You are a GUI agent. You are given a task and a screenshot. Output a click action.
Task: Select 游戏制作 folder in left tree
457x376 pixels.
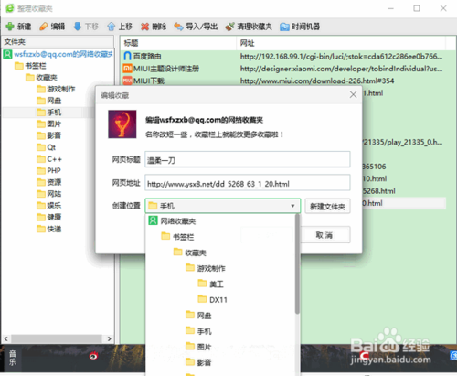tap(56, 89)
